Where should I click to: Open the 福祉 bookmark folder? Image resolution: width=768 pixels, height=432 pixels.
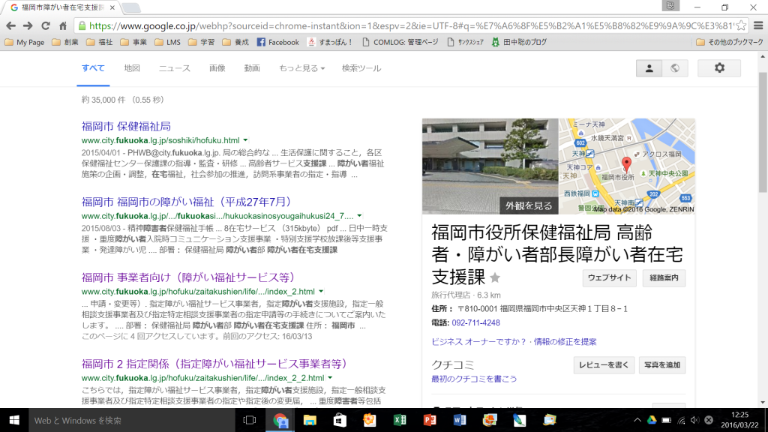coord(100,43)
